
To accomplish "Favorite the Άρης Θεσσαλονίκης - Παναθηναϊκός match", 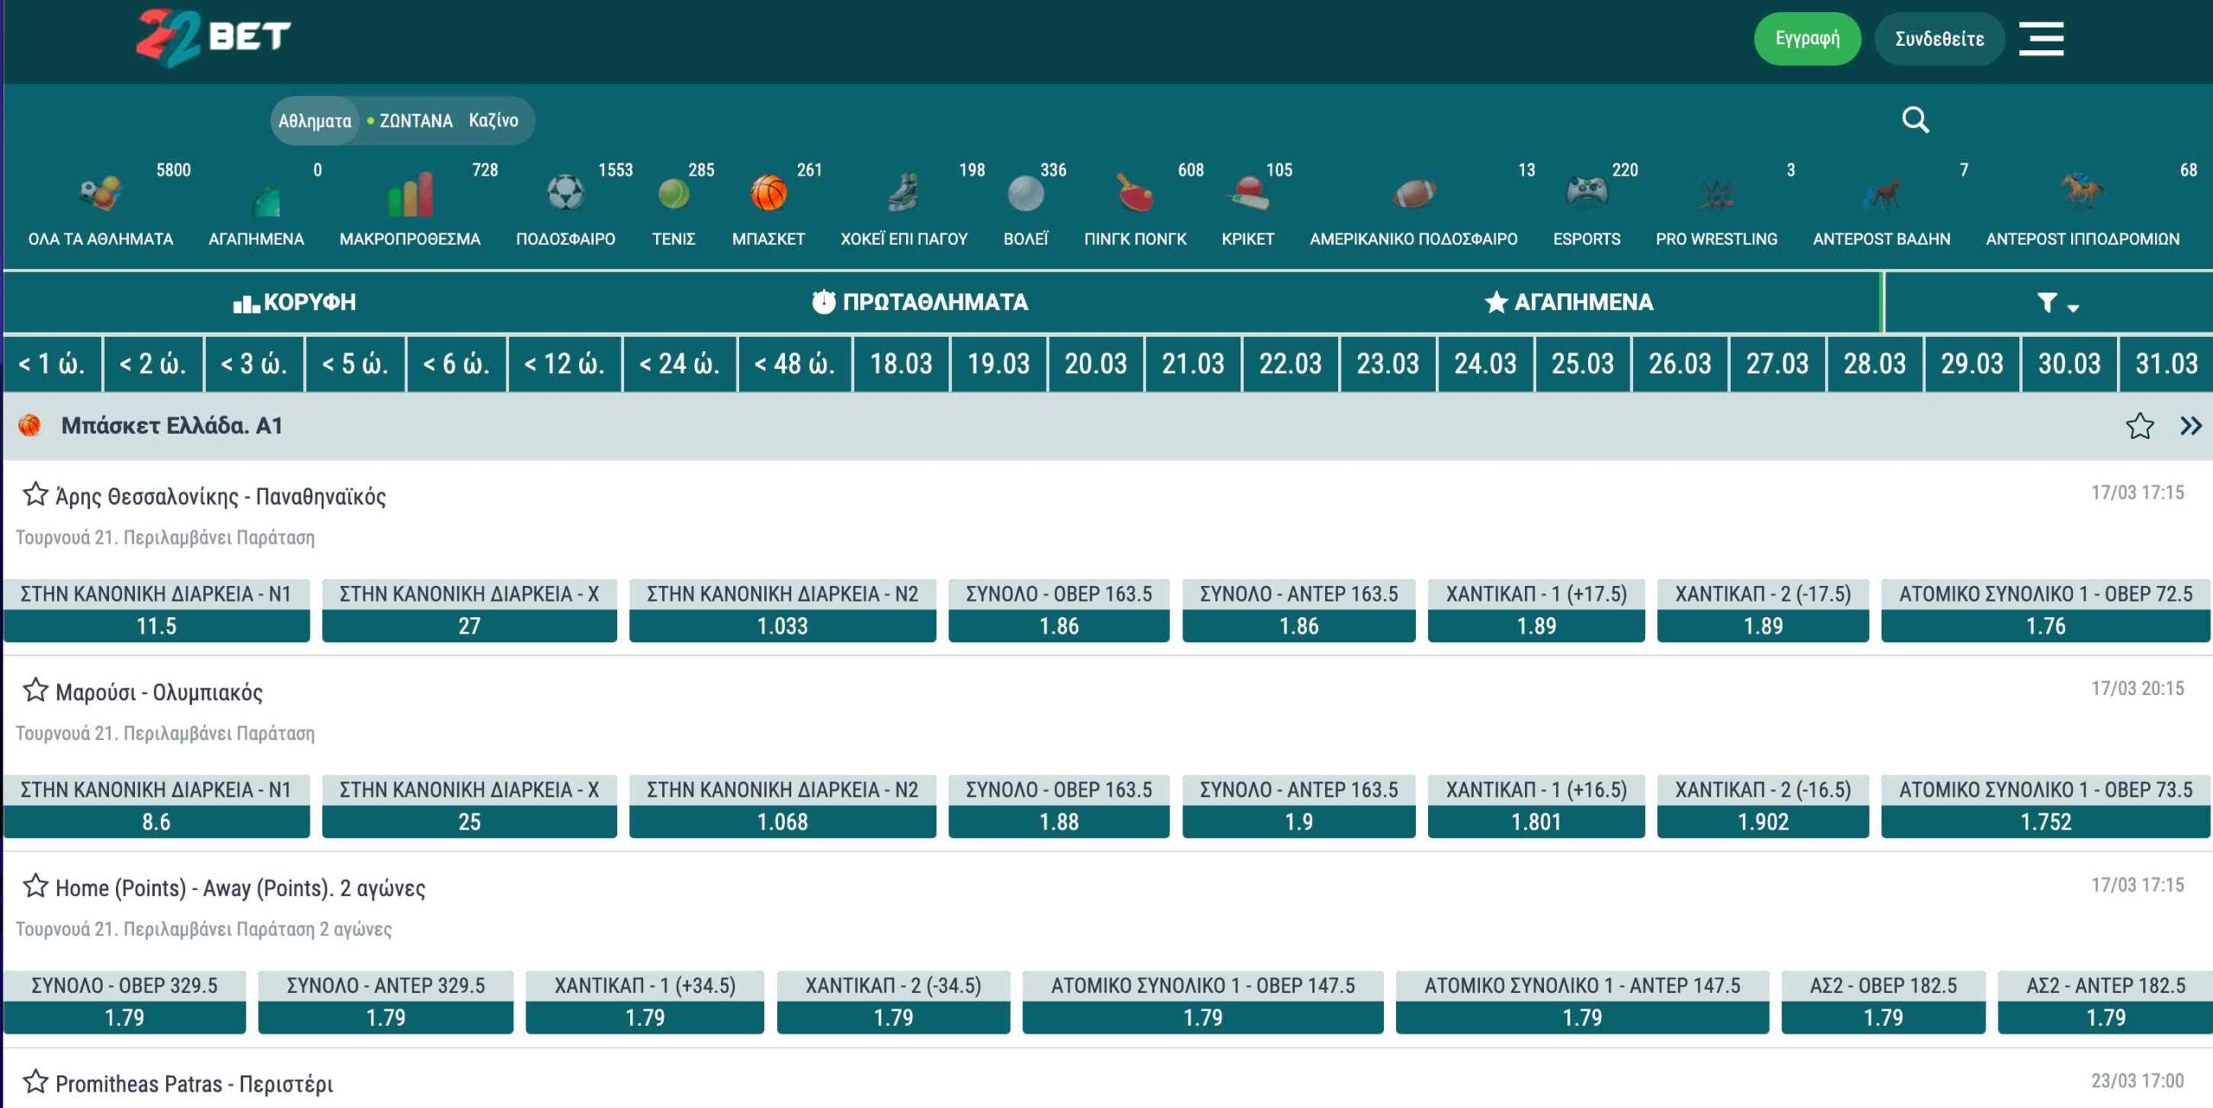I will (35, 494).
